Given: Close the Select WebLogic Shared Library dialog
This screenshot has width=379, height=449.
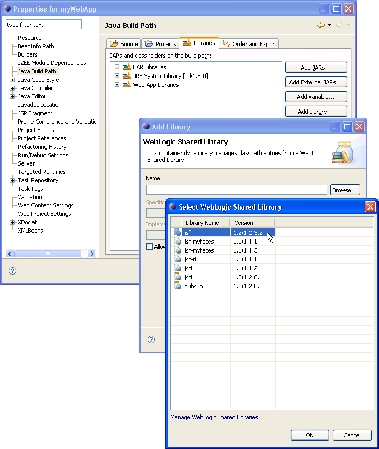Looking at the screenshot, I should (x=370, y=207).
